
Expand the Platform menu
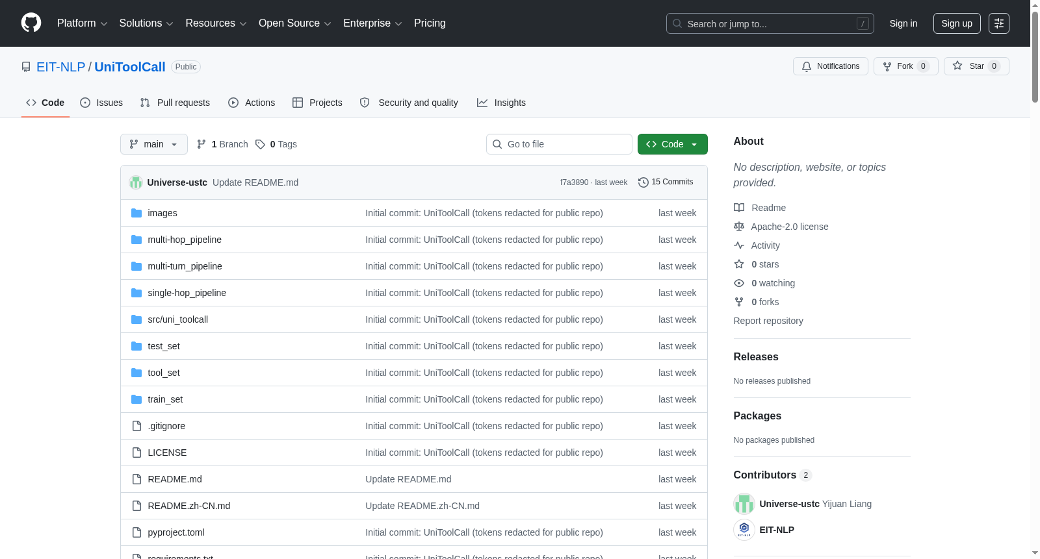[82, 23]
